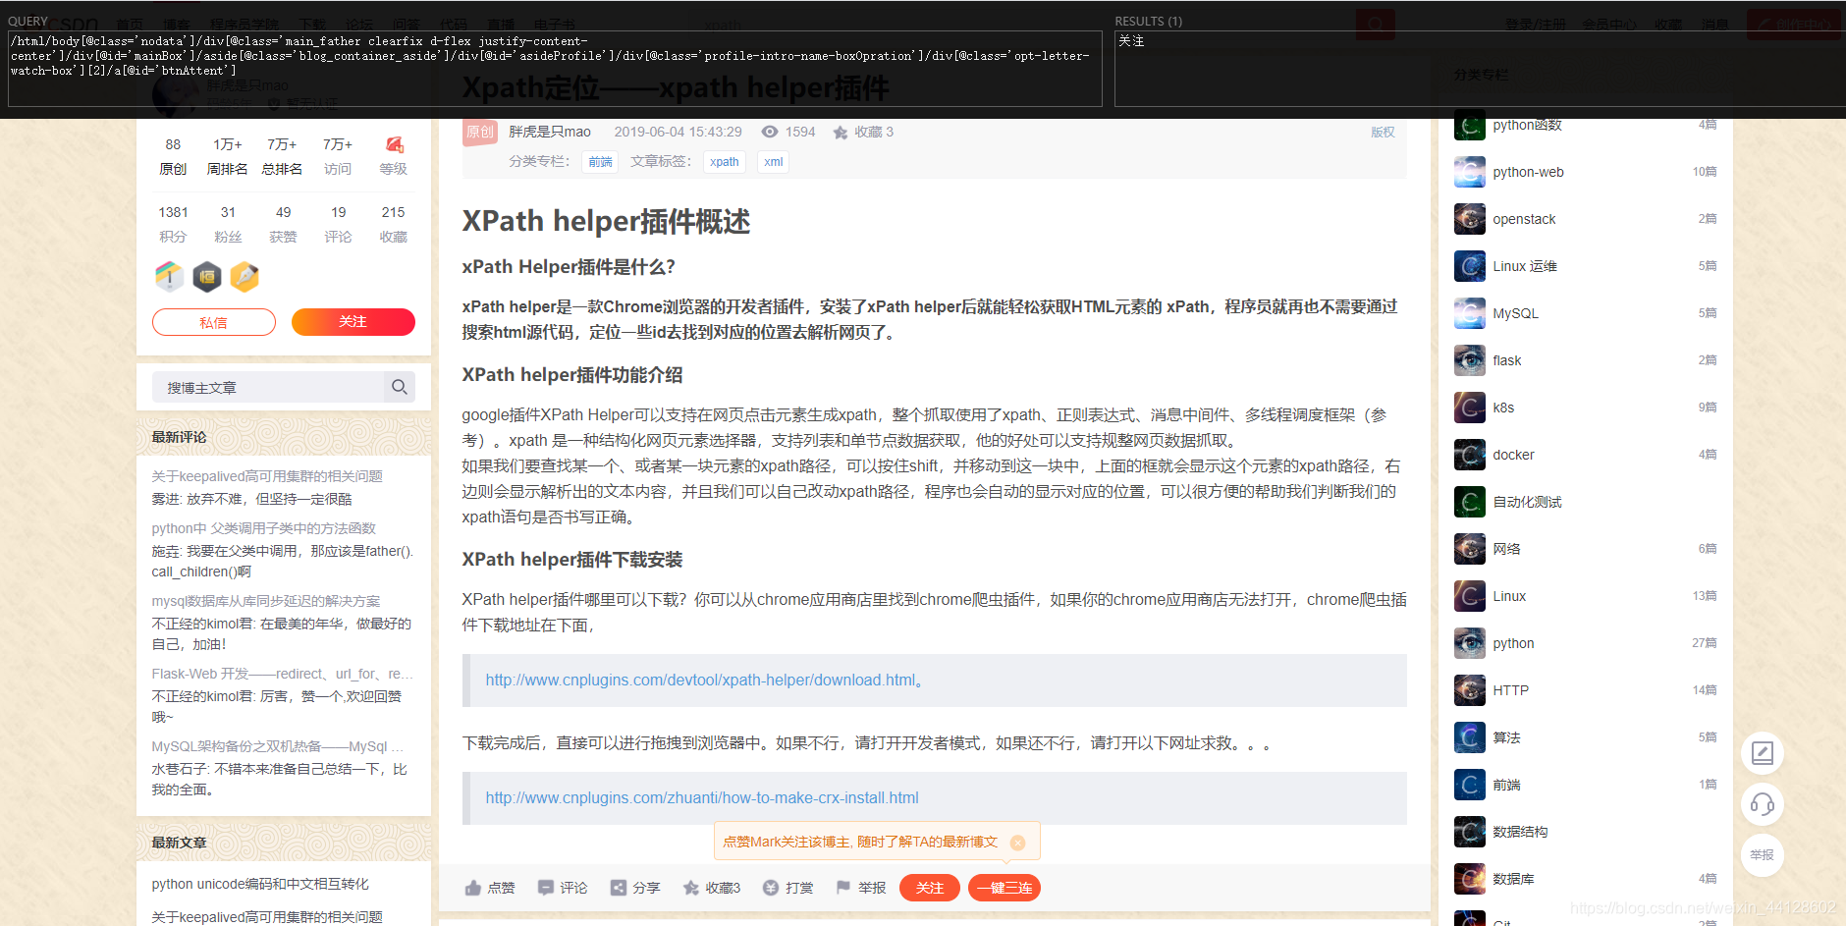The width and height of the screenshot is (1846, 926).
Task: Open the 首页 menu item
Action: click(131, 23)
